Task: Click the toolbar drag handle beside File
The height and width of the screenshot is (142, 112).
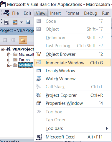Action: (x=1, y=13)
